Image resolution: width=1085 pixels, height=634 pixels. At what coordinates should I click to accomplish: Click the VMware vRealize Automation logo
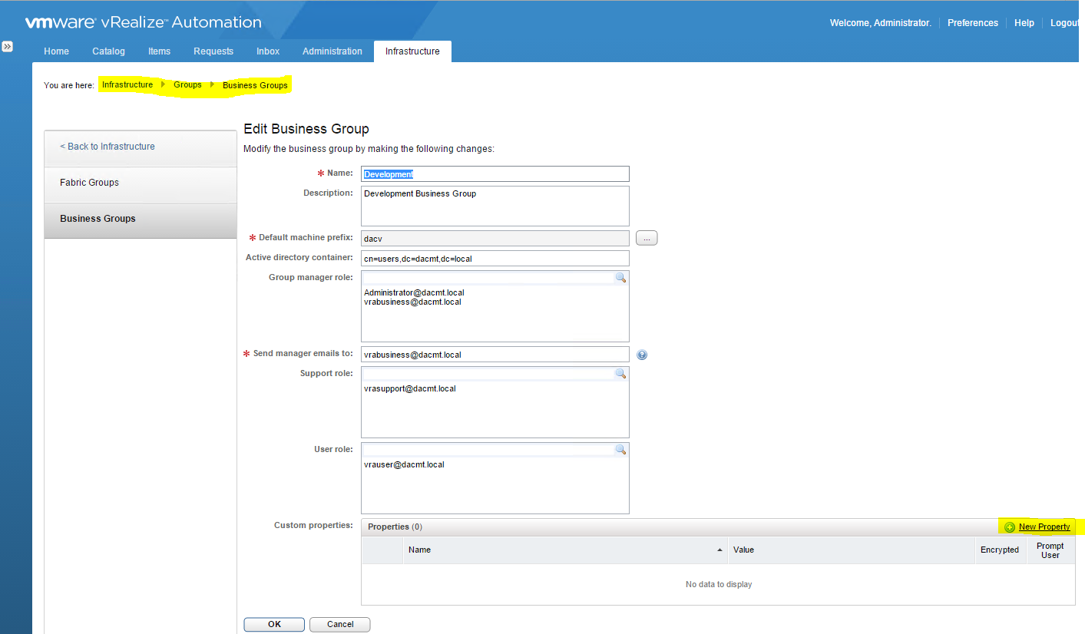click(x=143, y=23)
